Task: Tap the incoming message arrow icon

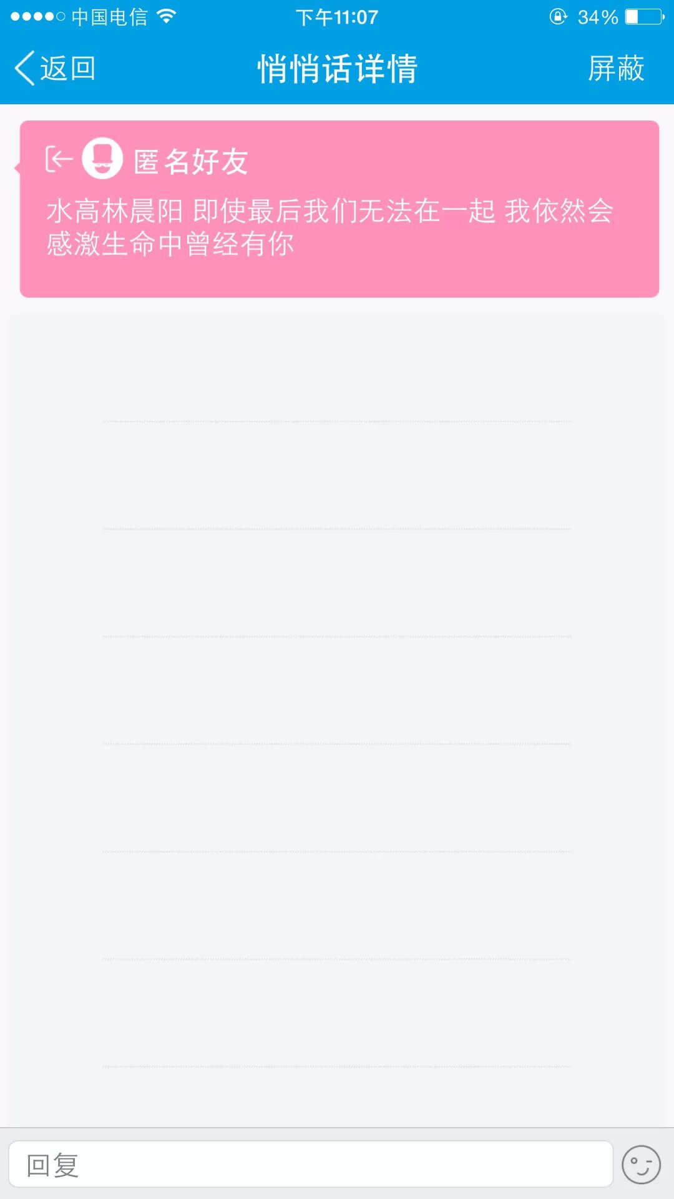Action: pyautogui.click(x=59, y=159)
